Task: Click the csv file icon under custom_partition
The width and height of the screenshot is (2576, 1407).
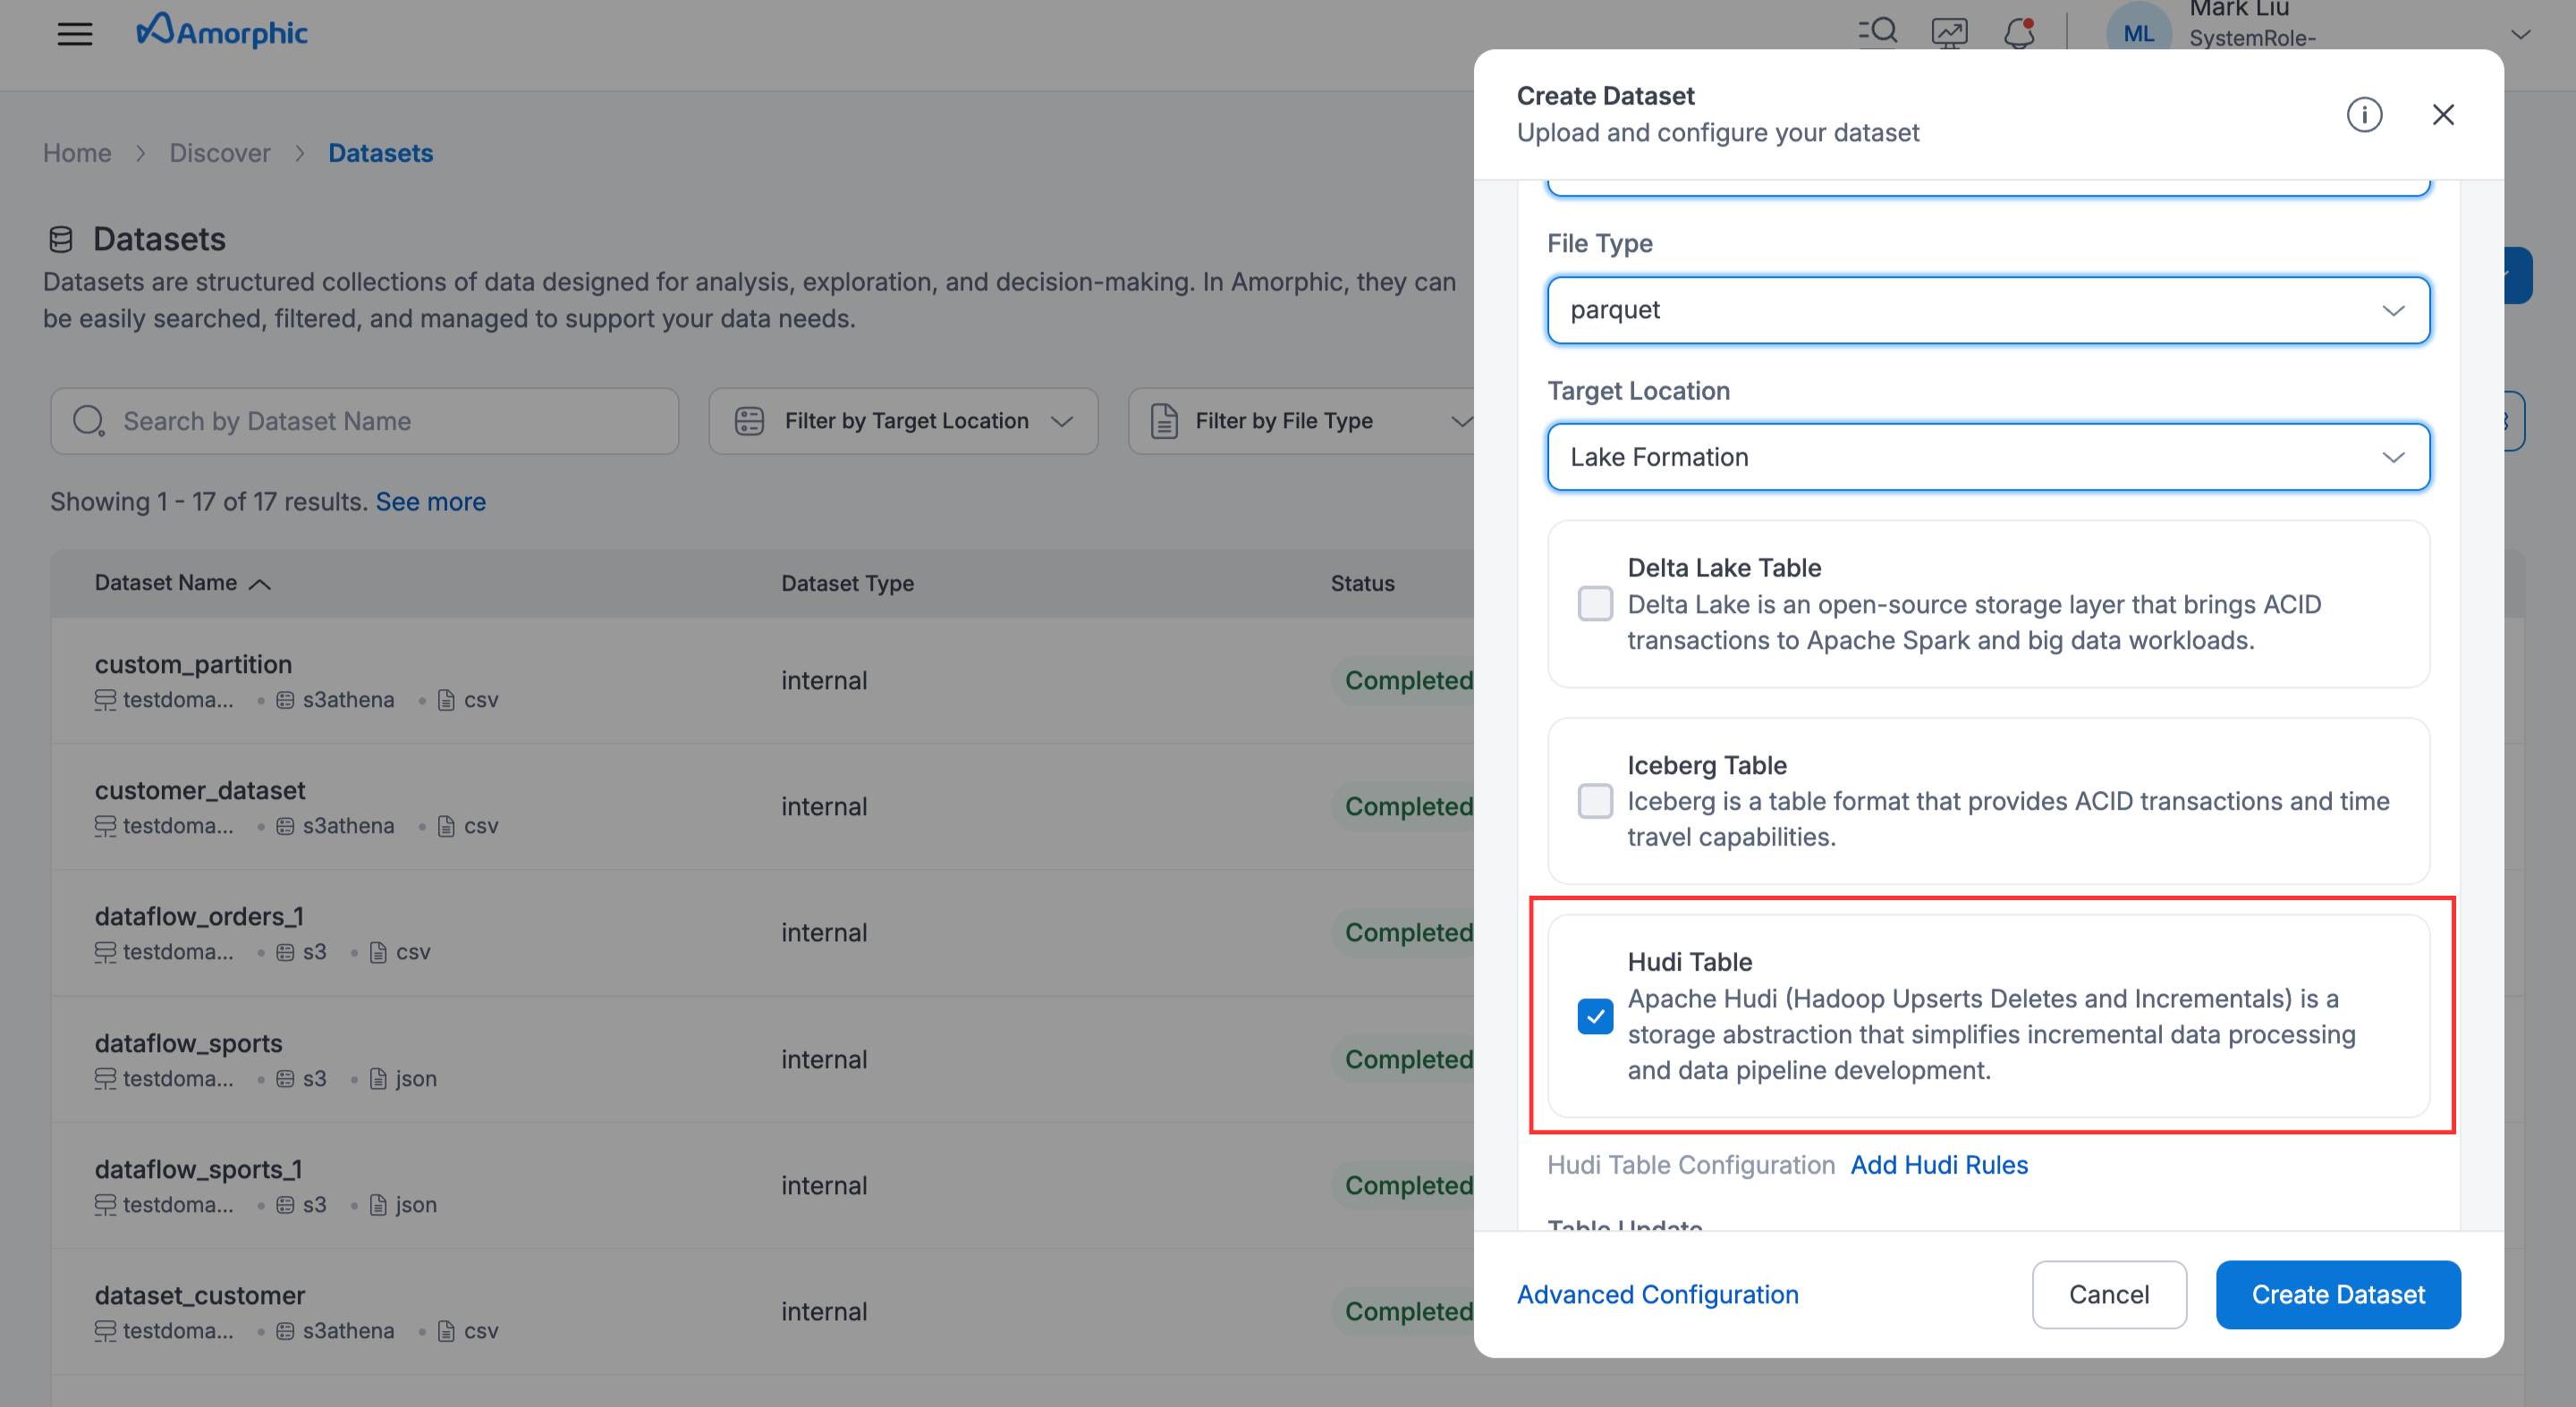Action: (x=446, y=700)
